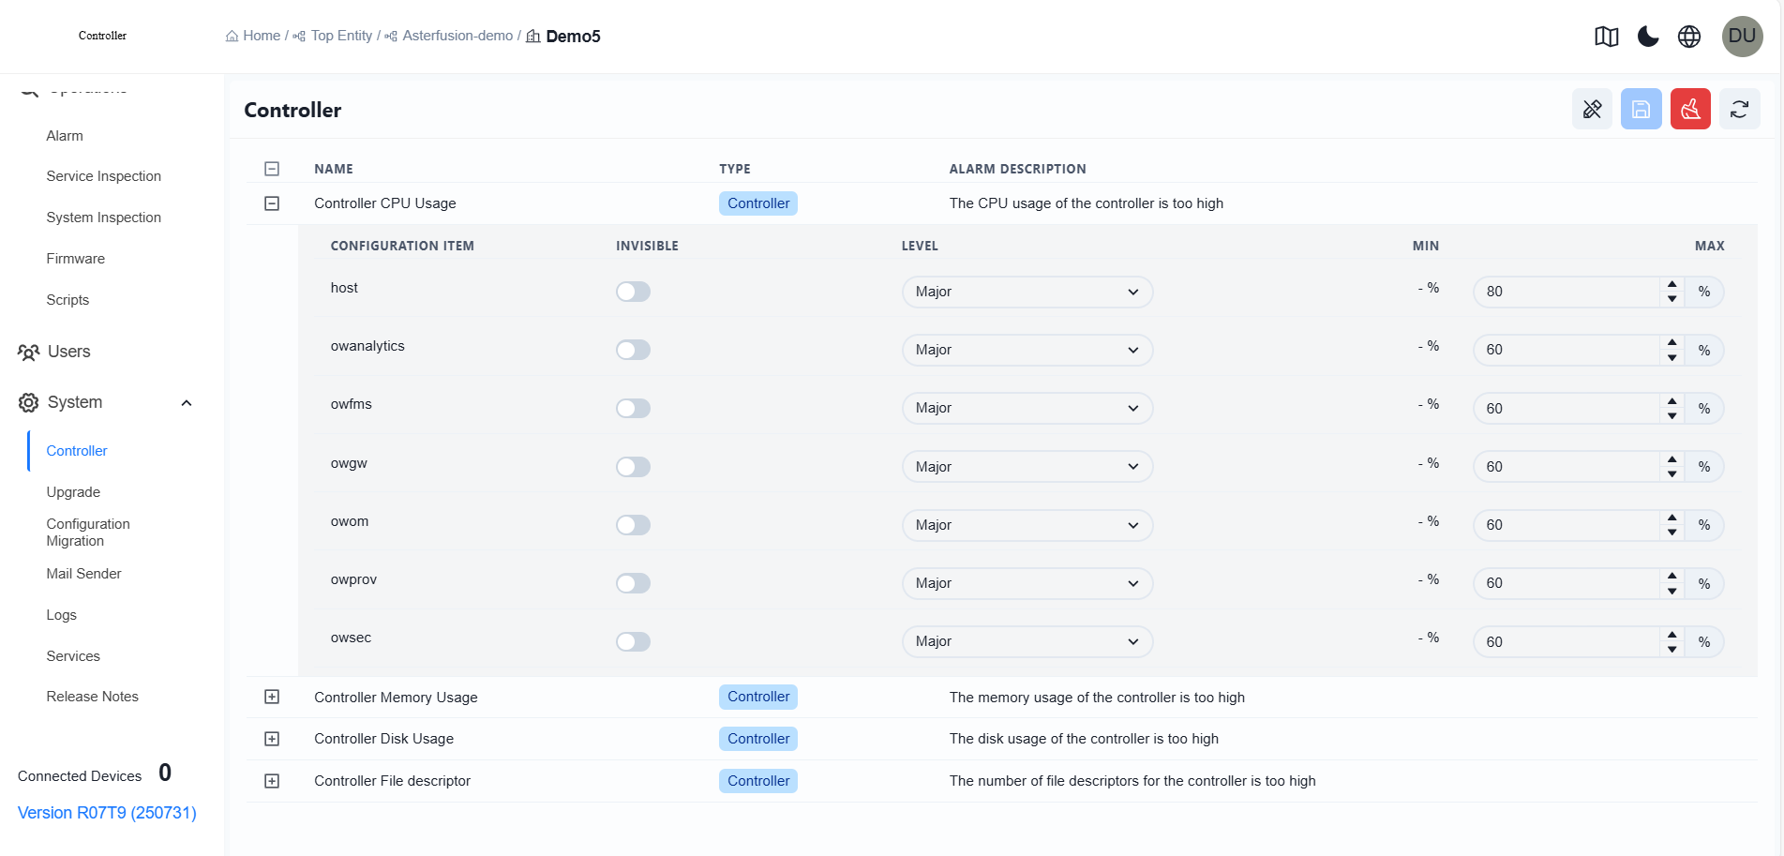Expand the Controller Memory Usage row

click(272, 697)
